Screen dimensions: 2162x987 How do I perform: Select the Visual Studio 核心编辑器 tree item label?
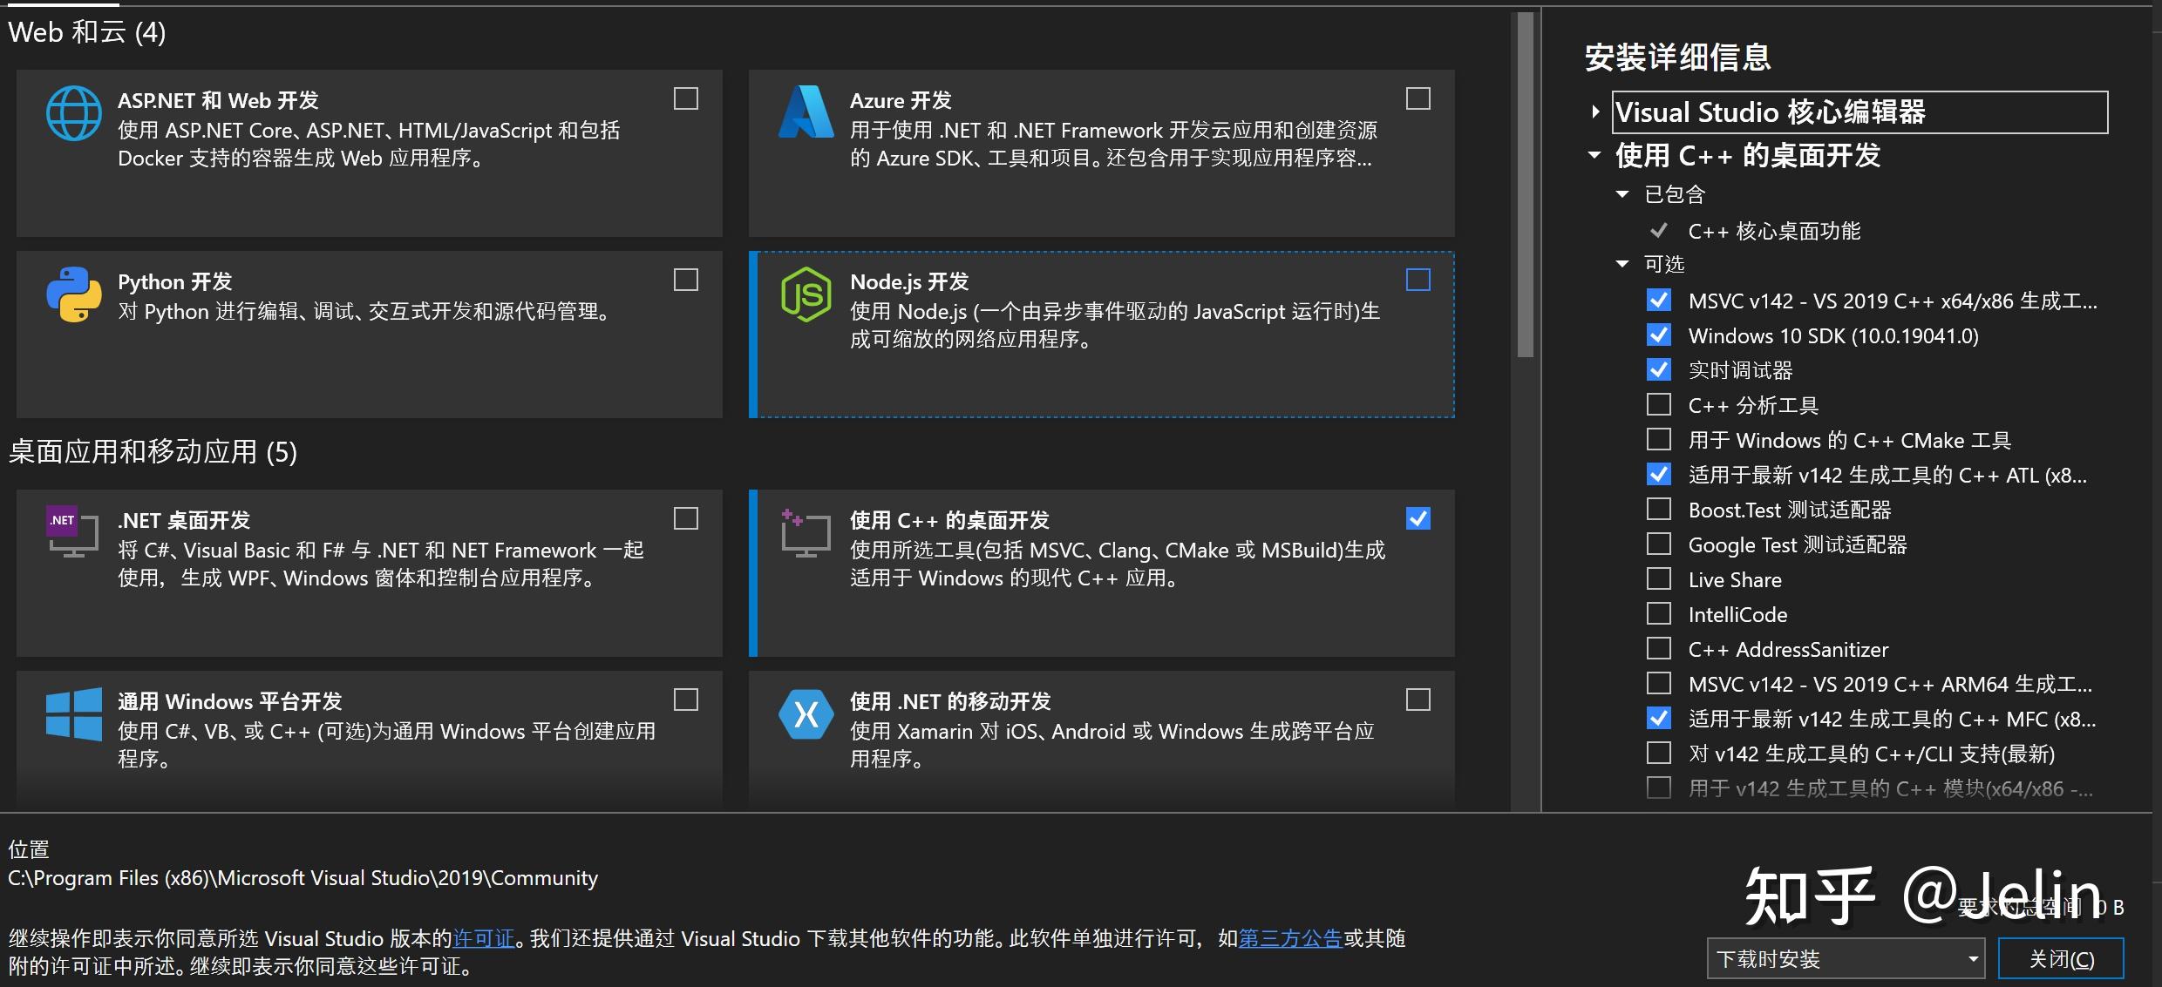(x=1859, y=112)
